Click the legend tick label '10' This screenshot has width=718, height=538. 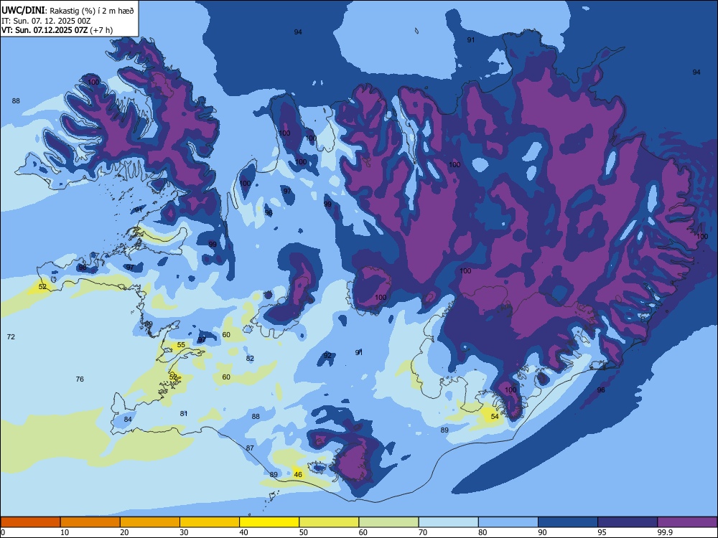[x=65, y=532]
